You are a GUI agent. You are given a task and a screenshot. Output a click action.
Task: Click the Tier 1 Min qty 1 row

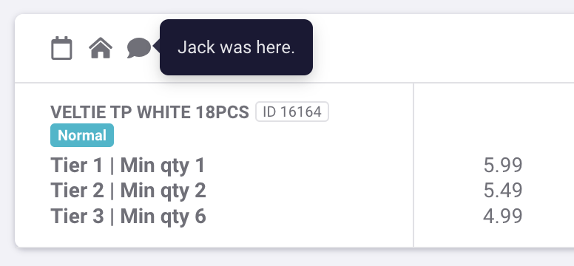click(128, 166)
